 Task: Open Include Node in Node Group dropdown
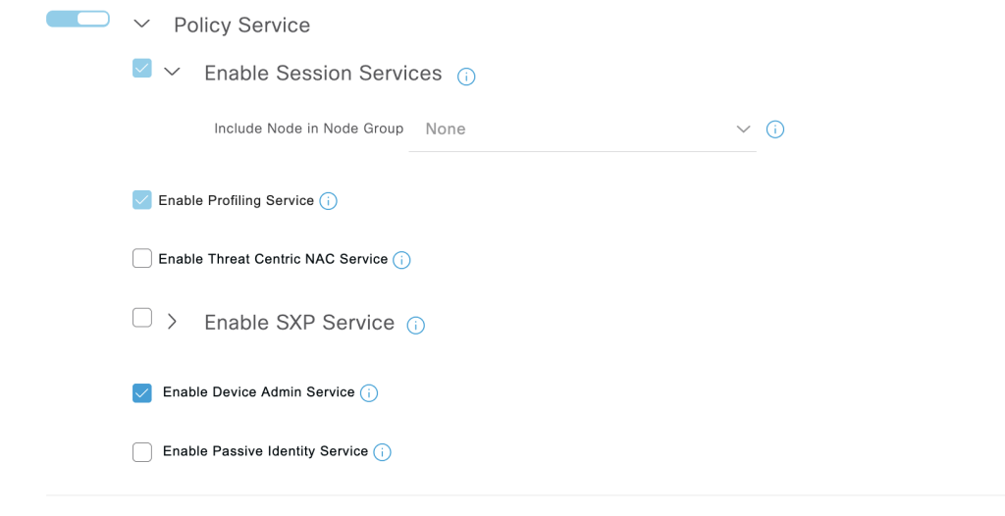click(582, 129)
